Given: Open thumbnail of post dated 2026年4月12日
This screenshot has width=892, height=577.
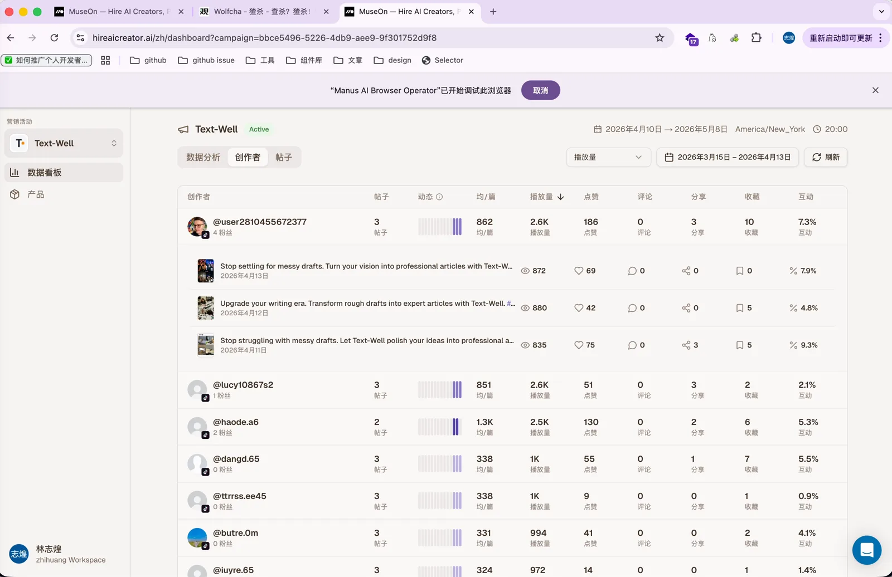Looking at the screenshot, I should 206,308.
